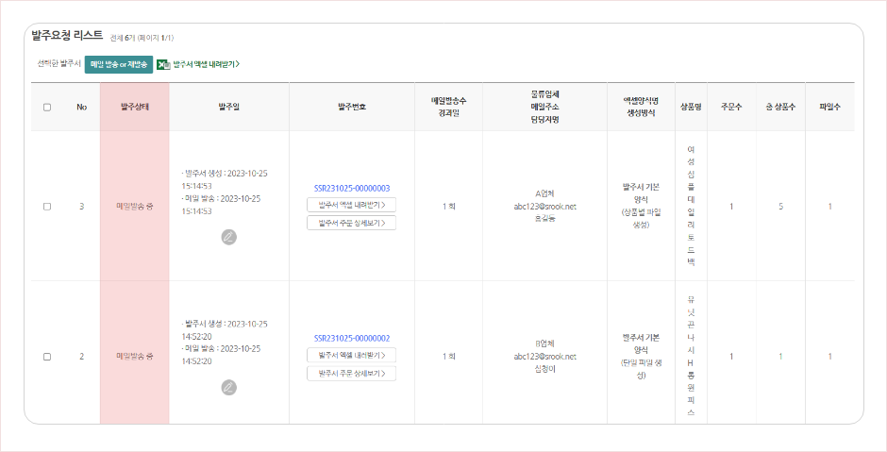
Task: Click 발주서 주문 상세보기 button for SSR231025-00000002
Action: coord(351,374)
